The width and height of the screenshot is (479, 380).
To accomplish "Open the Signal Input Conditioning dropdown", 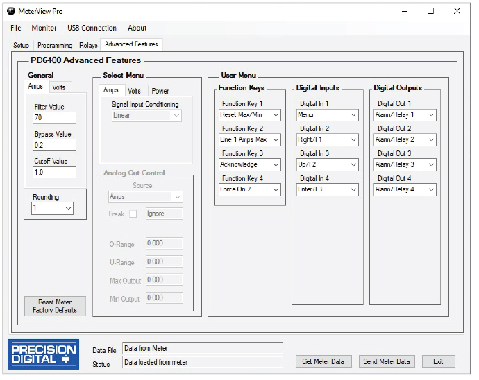I will click(146, 116).
